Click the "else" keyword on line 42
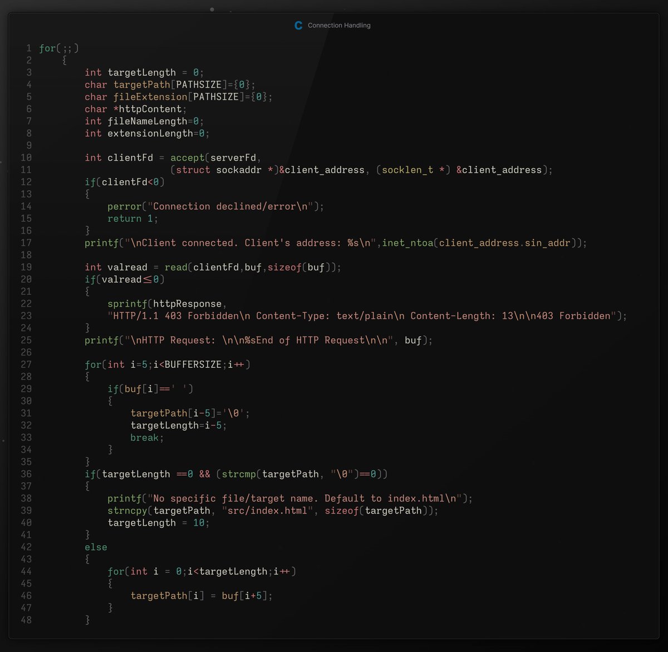668x652 pixels. click(96, 547)
